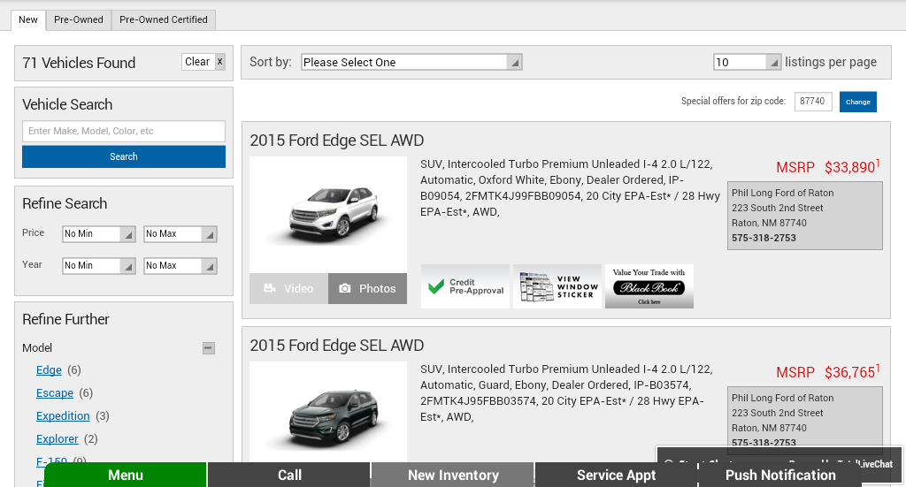Click the 71 Vehicles Found heading
This screenshot has width=906, height=487.
pos(79,63)
